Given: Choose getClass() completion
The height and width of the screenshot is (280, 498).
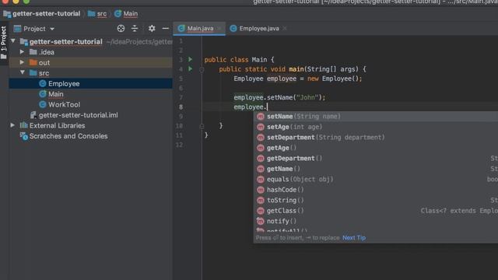Looking at the screenshot, I should tap(376, 211).
